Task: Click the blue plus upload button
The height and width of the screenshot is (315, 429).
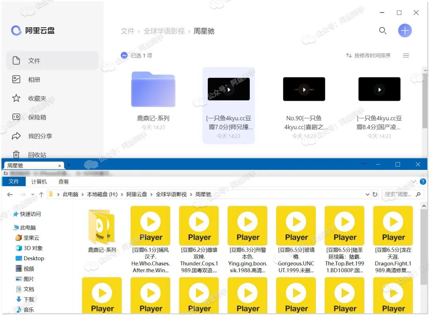Action: (405, 31)
